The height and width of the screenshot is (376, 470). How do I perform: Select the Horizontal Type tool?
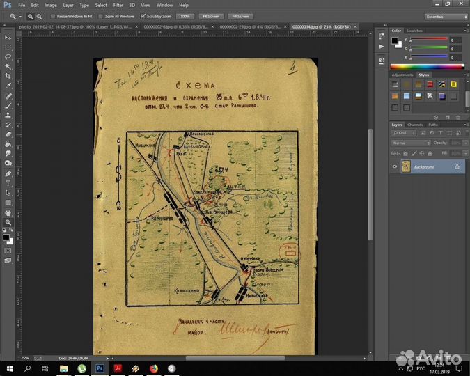point(8,183)
